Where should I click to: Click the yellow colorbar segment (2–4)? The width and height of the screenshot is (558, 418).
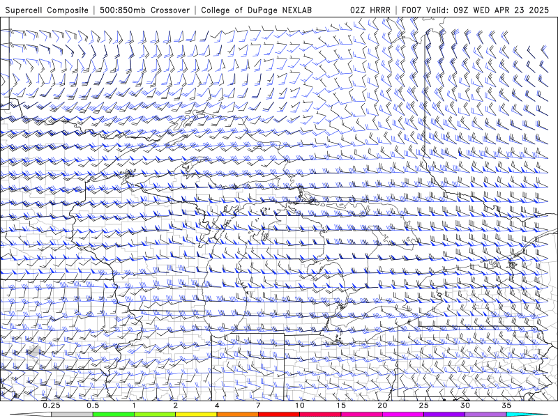pyautogui.click(x=196, y=415)
